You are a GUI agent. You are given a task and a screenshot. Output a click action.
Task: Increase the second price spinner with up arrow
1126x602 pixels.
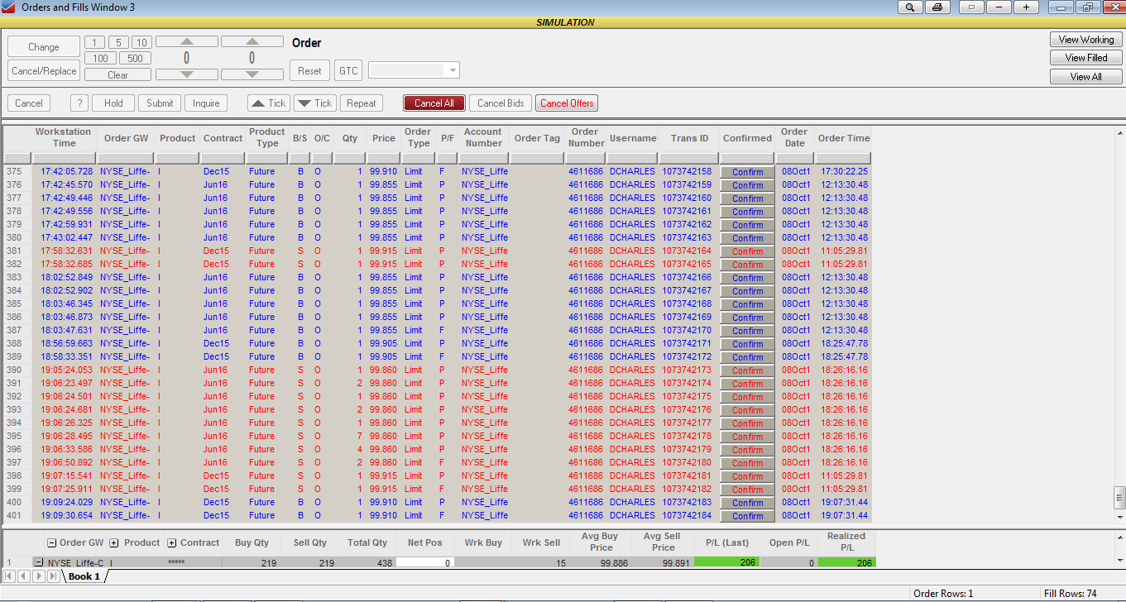pos(252,41)
